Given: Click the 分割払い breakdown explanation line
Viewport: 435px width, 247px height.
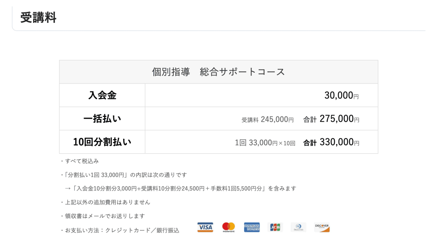Looking at the screenshot, I should [x=125, y=174].
